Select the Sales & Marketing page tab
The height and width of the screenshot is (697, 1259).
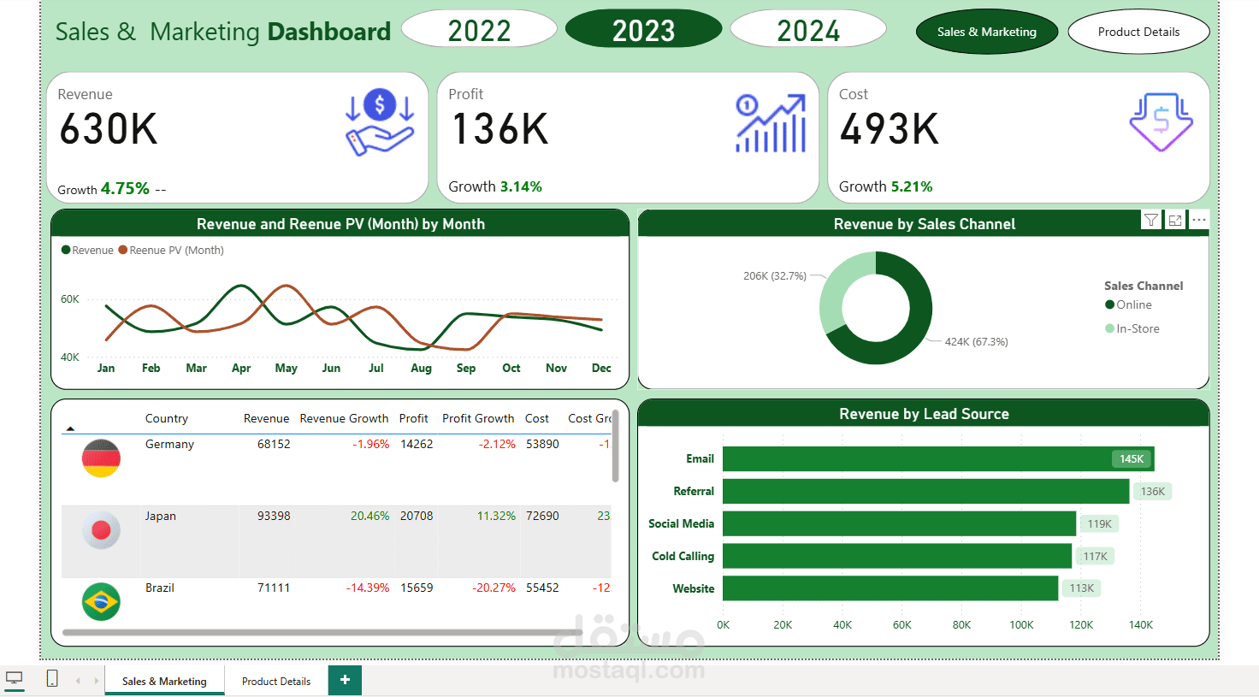(164, 681)
